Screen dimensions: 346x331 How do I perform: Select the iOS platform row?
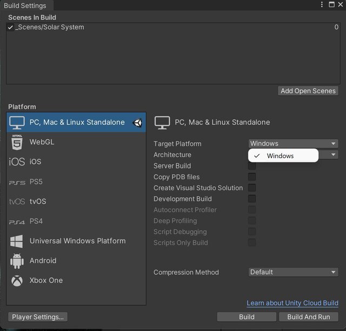(x=76, y=162)
